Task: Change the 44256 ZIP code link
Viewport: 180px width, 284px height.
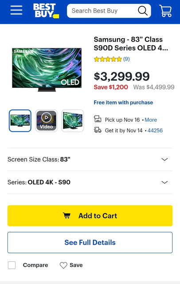Action: pyautogui.click(x=155, y=130)
